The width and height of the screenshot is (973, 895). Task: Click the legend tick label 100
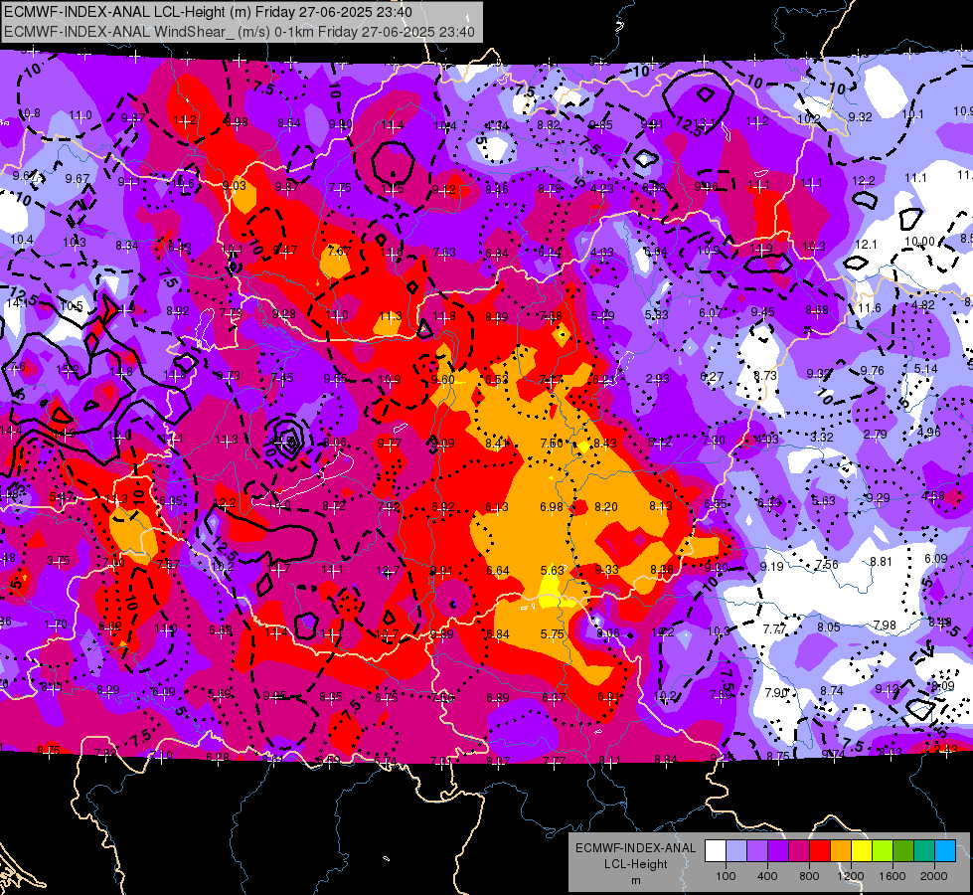pyautogui.click(x=726, y=876)
